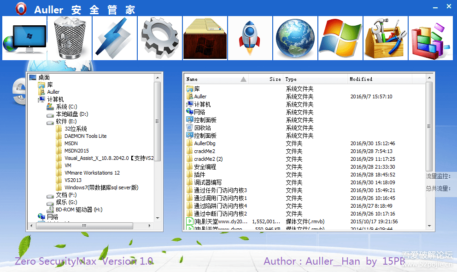
Task: Select the lightning speed-boost toolbar icon
Action: click(x=114, y=38)
